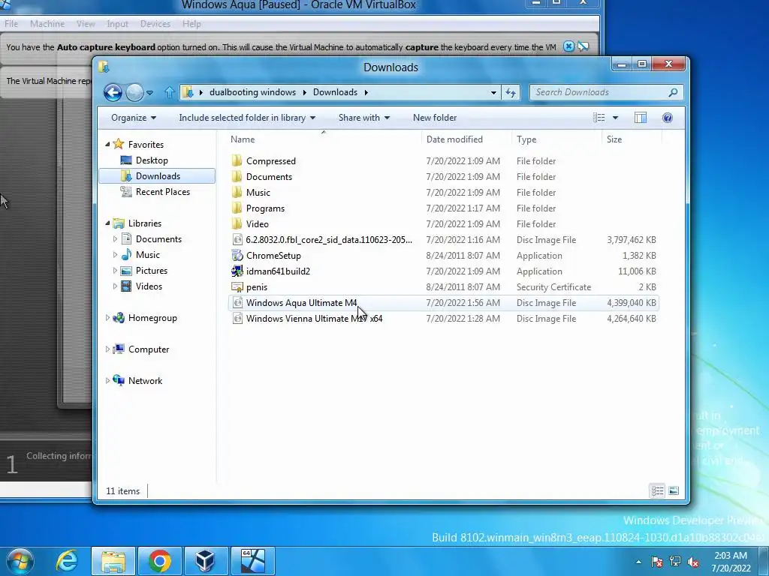Open the Share with menu

coord(364,118)
